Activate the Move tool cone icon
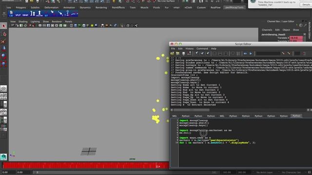 pos(3,49)
